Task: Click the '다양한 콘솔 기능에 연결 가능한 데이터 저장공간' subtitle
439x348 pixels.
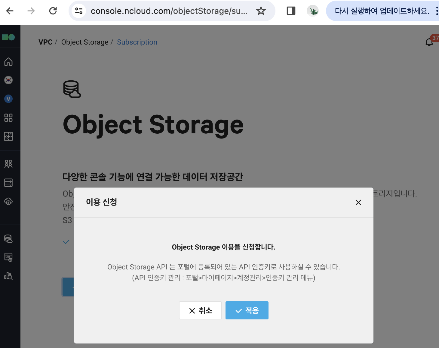Action: [x=153, y=177]
